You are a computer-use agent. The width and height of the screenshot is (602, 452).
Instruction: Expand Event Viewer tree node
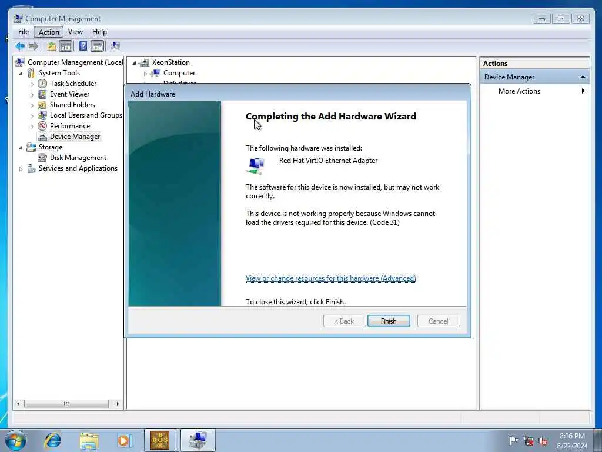[x=32, y=95]
